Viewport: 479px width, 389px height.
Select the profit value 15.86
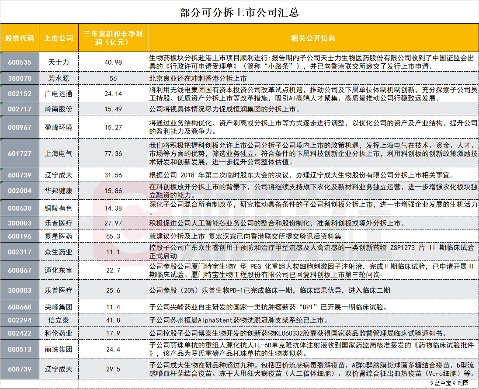pos(113,191)
